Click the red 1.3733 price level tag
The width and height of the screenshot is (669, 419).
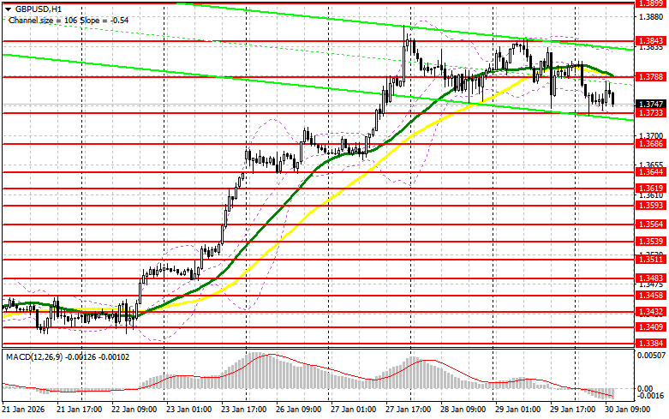(650, 112)
